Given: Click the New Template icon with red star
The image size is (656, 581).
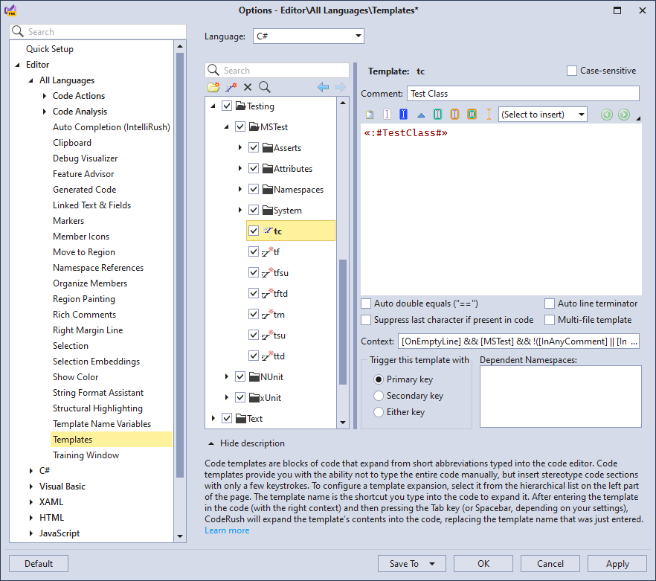Looking at the screenshot, I should click(x=231, y=87).
